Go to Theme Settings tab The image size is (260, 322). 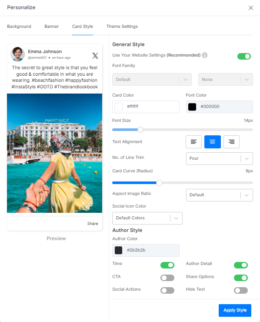click(122, 26)
